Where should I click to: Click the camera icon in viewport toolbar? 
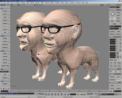coord(35,5)
